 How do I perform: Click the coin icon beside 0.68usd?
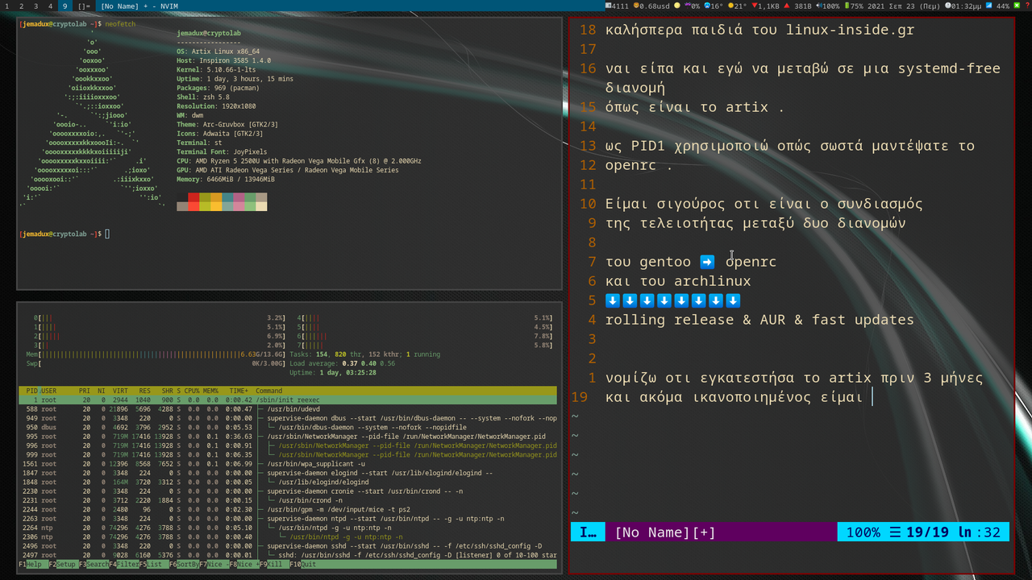pyautogui.click(x=637, y=6)
